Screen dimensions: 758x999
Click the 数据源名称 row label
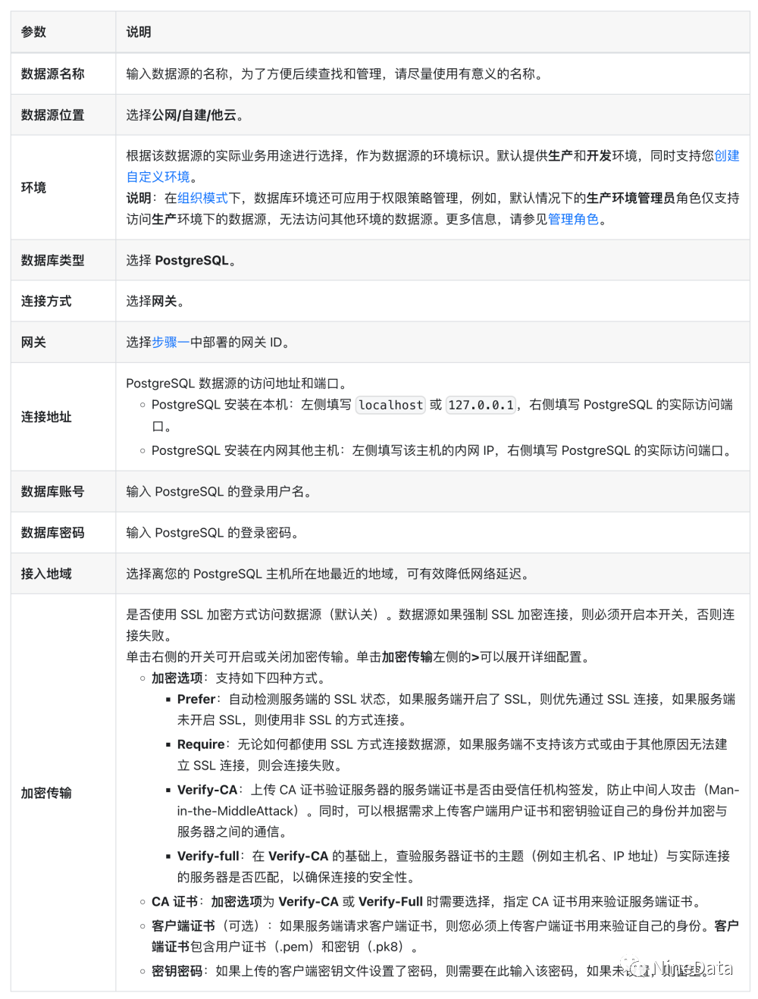pyautogui.click(x=53, y=74)
